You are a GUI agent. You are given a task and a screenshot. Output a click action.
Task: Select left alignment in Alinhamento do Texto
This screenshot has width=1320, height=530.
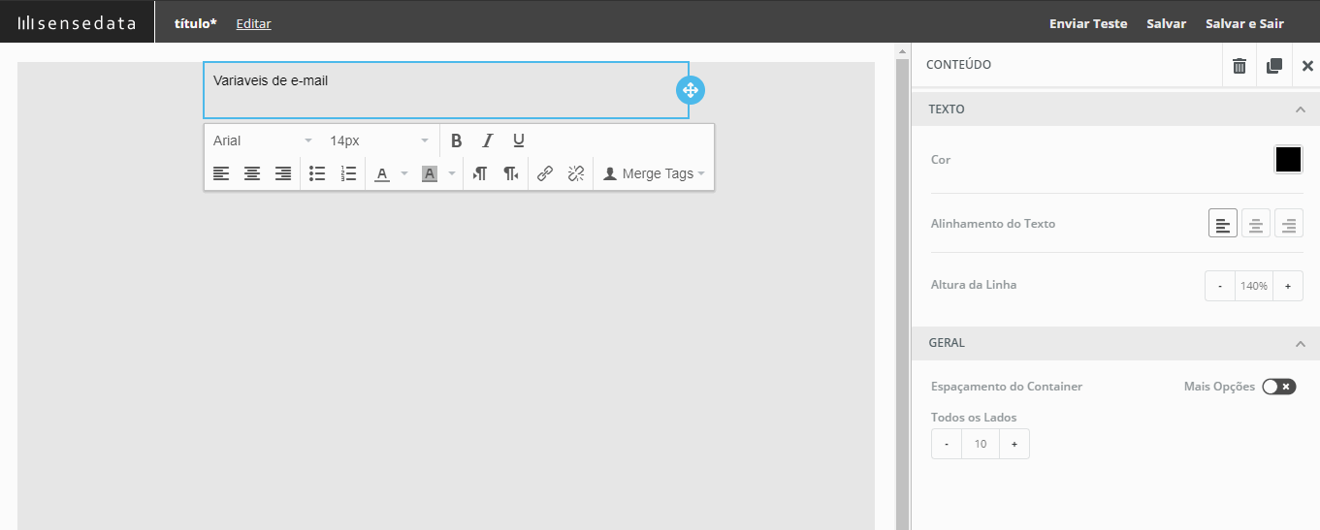(1223, 224)
